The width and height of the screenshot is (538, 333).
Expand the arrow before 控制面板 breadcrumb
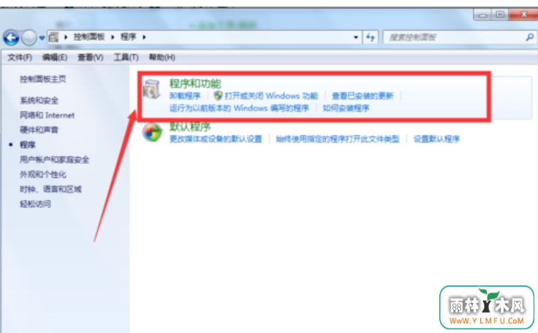pos(66,37)
